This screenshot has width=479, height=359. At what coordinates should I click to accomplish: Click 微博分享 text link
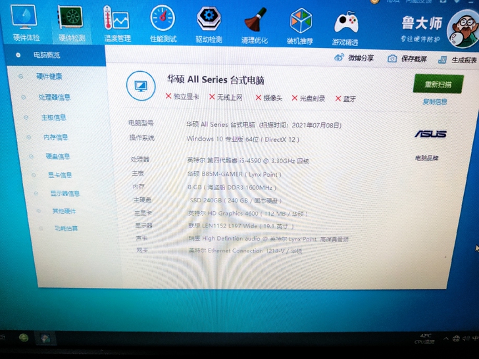click(x=361, y=58)
